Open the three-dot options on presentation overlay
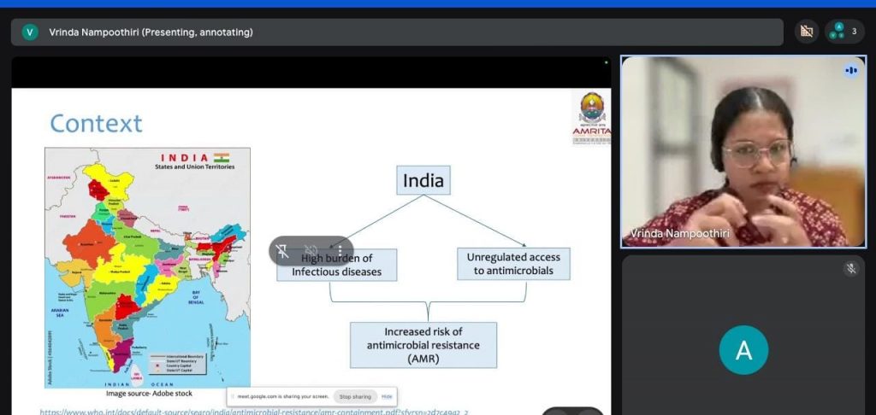Screen dimensions: 876x415 coord(340,251)
